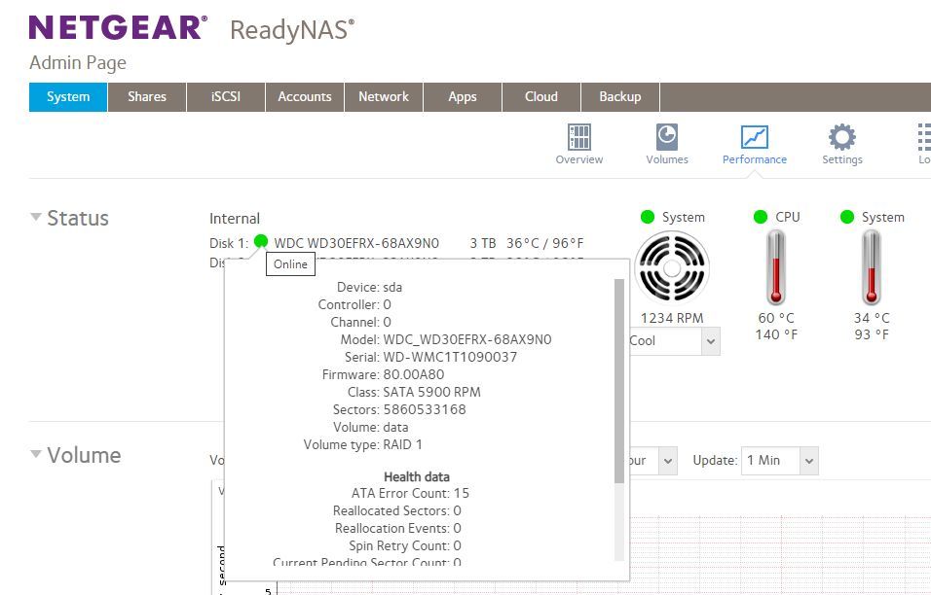Select the WDC WD30EFRX-68AX9N0 disk entry
931x595 pixels.
tap(356, 243)
